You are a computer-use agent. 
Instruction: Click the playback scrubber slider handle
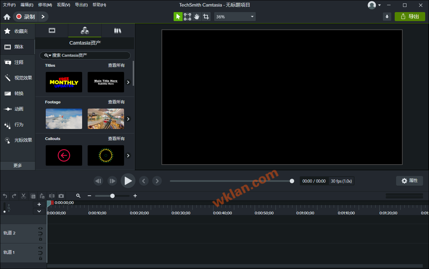click(292, 181)
